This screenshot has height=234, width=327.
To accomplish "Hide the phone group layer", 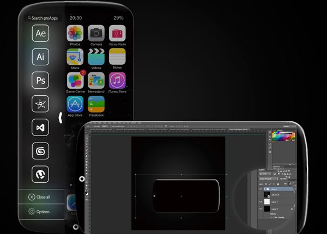I will pos(261,189).
